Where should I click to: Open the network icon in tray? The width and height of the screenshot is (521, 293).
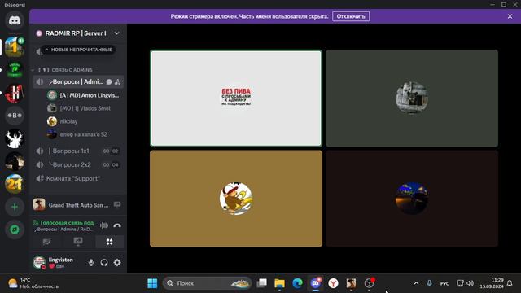(x=460, y=283)
